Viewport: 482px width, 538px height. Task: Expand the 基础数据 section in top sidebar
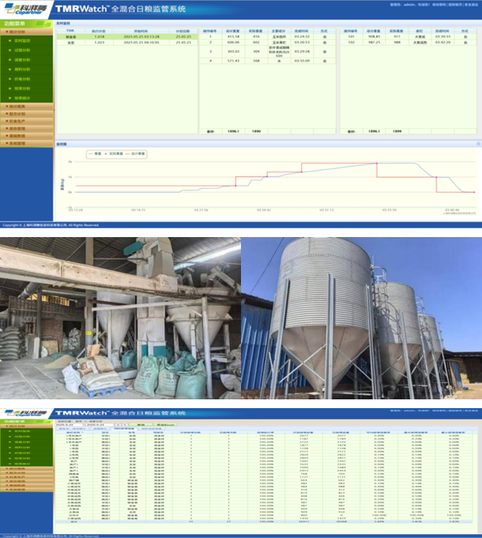click(27, 136)
